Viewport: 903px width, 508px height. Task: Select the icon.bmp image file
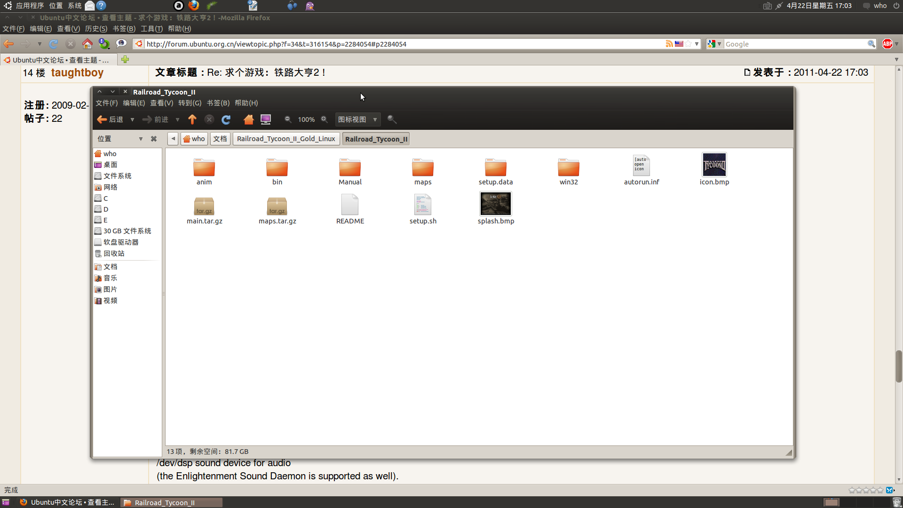pyautogui.click(x=714, y=169)
